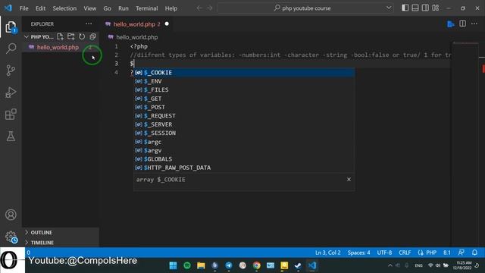The width and height of the screenshot is (485, 273).
Task: Select $argc suggestion
Action: [x=244, y=142]
